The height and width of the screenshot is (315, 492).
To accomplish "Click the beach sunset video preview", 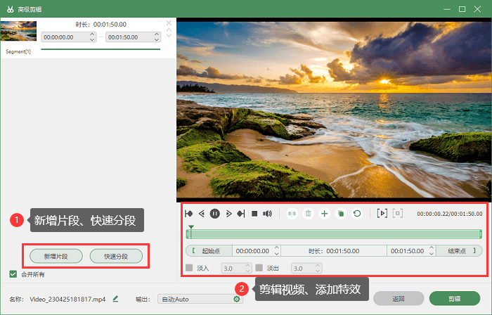I will 334,110.
